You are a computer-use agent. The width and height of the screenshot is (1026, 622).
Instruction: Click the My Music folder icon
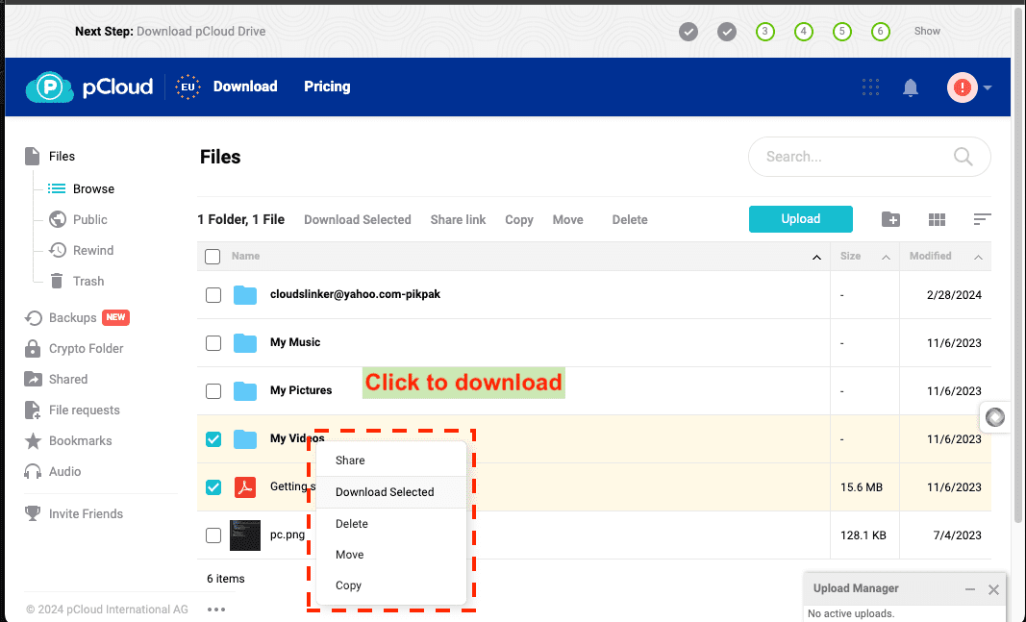tap(245, 342)
